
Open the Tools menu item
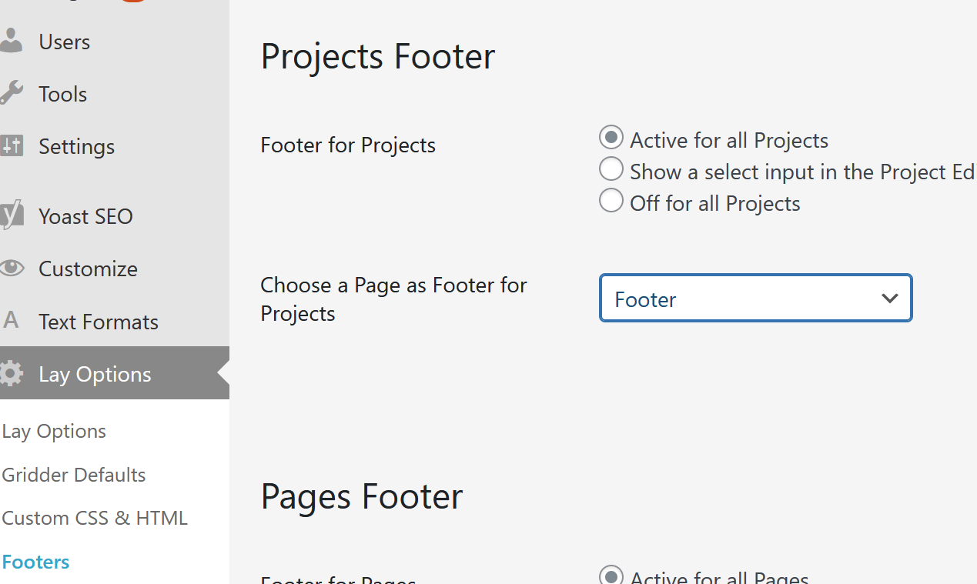(63, 95)
